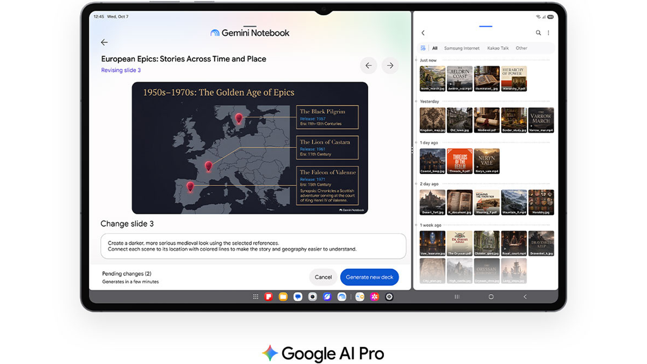Tap the recent apps navigation button

[457, 297]
